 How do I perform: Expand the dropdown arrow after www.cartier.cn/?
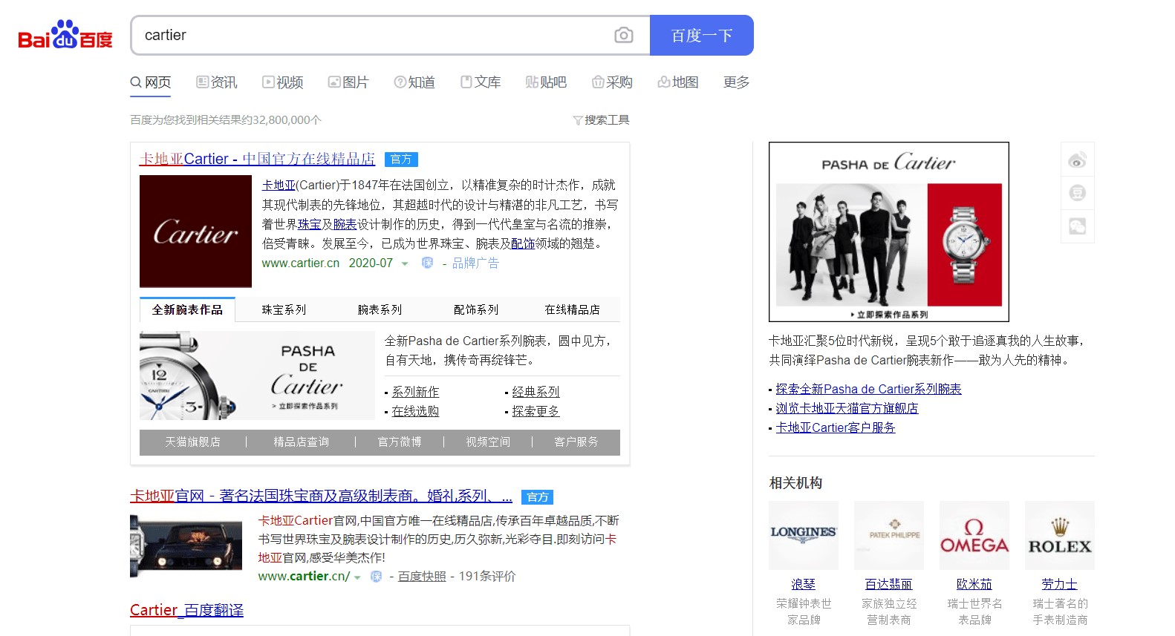(357, 577)
